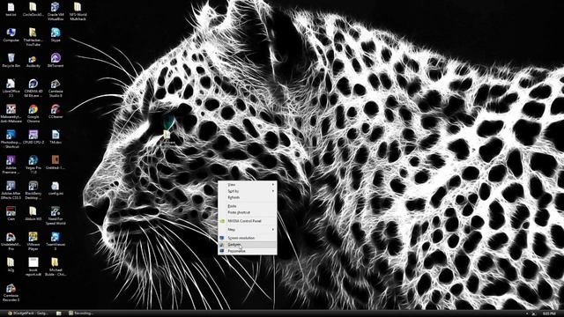Choose Refresh from the context menu
Viewport: 564px width, 317px height.
(248, 197)
